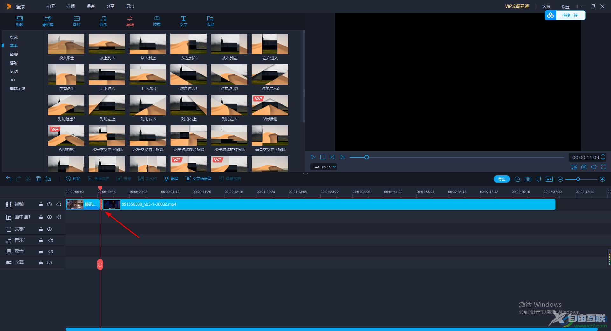Mute the 配音1 track
This screenshot has width=611, height=331.
pos(50,251)
